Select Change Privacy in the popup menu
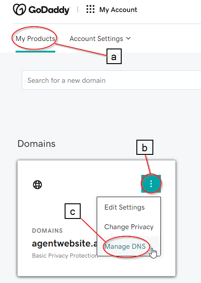Screen dimensions: 201x283 (129, 227)
